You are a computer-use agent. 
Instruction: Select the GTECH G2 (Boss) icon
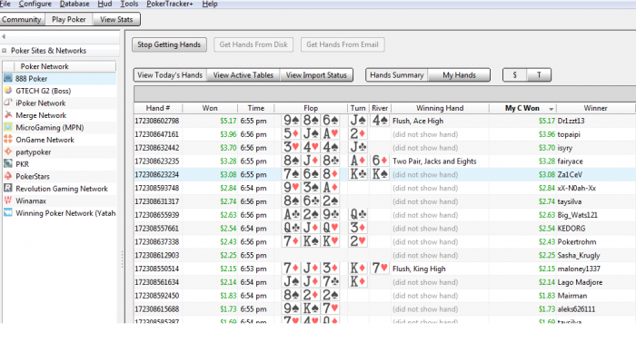[8, 91]
